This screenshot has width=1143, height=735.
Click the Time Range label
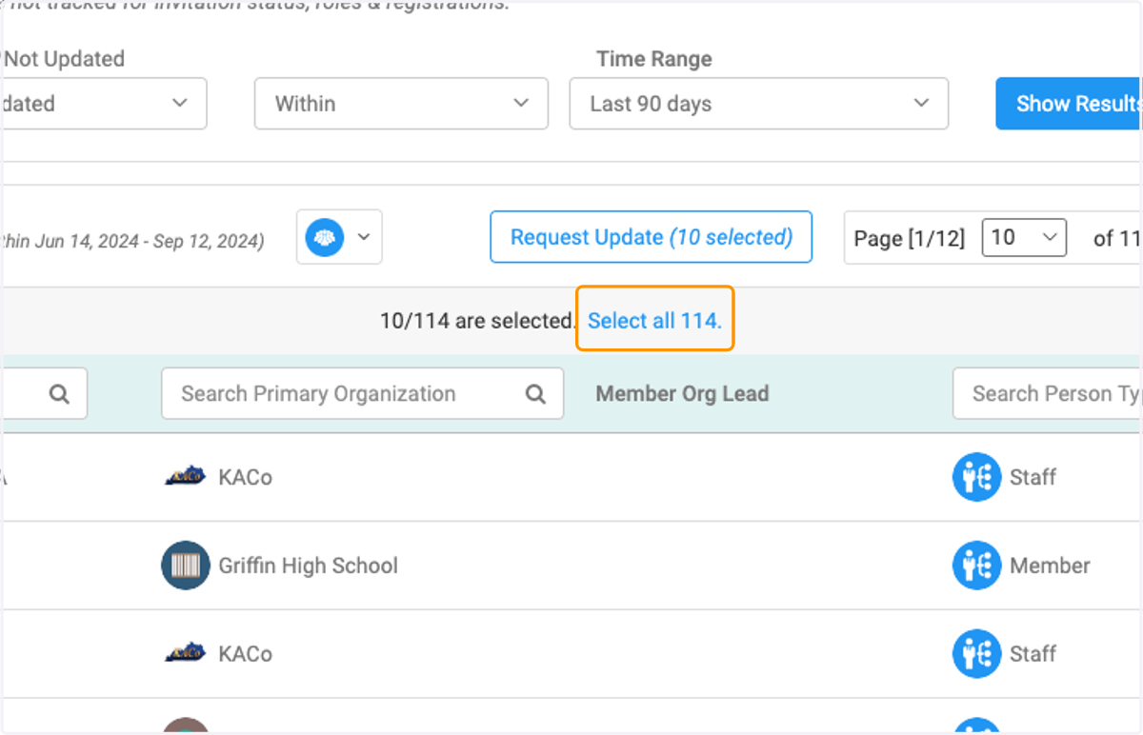(x=654, y=59)
